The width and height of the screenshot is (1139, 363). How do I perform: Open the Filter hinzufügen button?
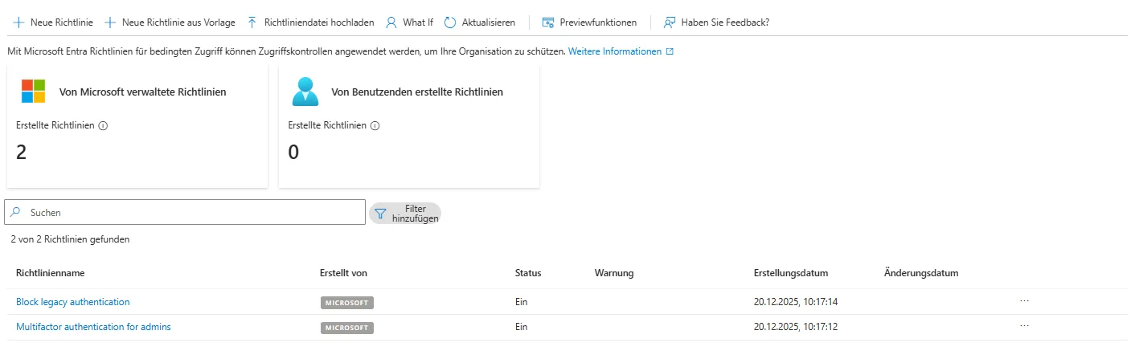[405, 213]
